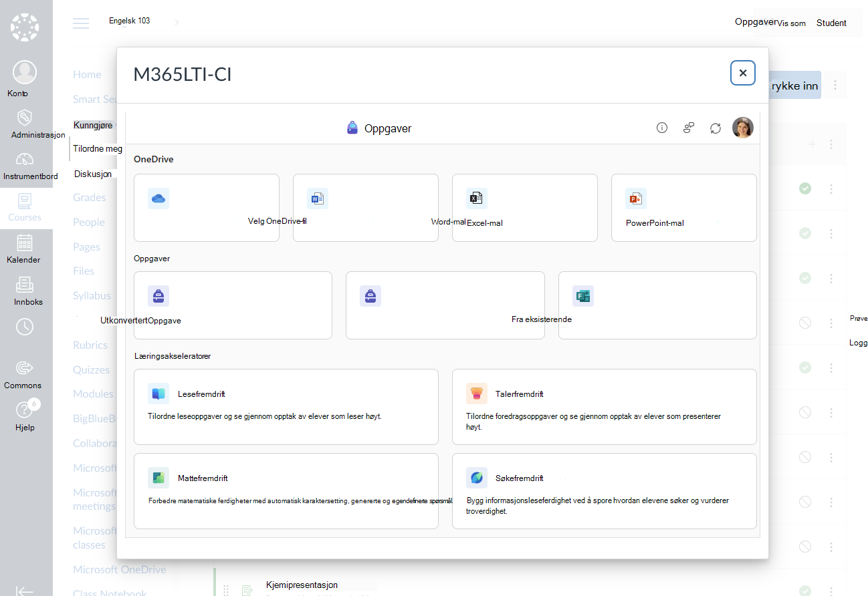The width and height of the screenshot is (868, 596).
Task: Open Microsoft OneDrive in the course menu
Action: tap(120, 570)
